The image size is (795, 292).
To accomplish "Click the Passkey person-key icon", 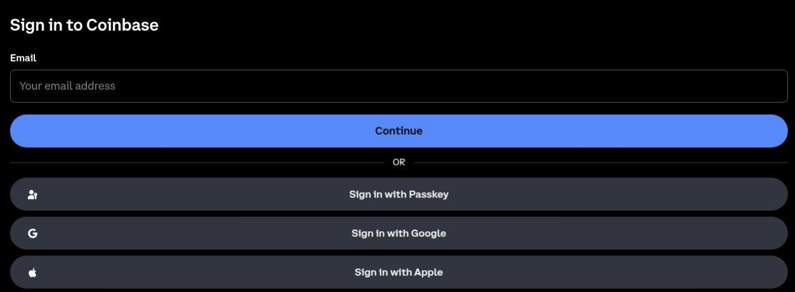I will tap(33, 194).
